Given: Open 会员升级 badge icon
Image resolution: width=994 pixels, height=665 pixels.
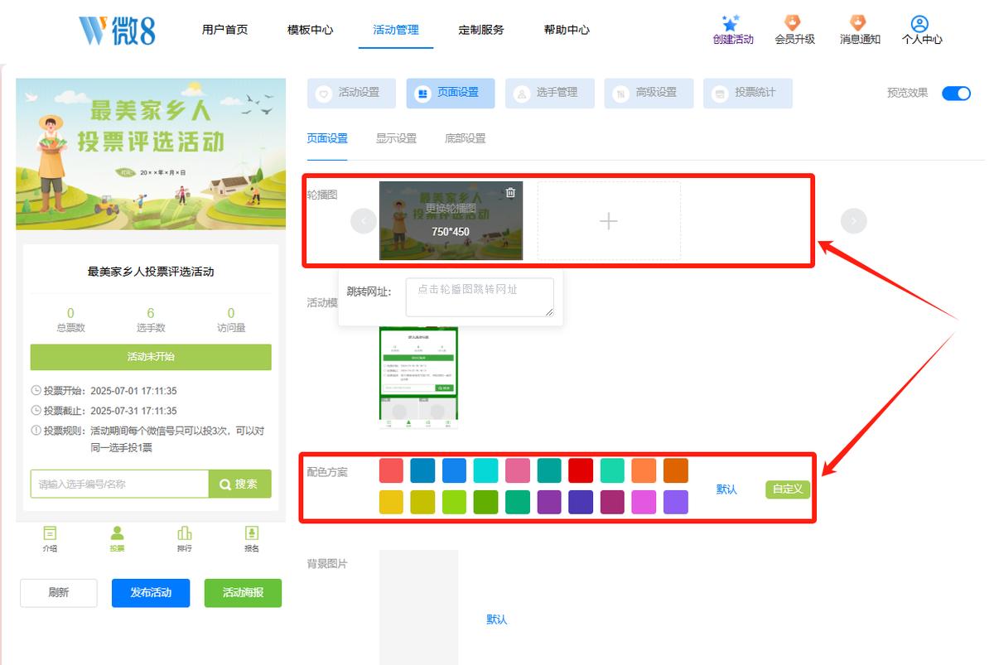Looking at the screenshot, I should (x=793, y=22).
